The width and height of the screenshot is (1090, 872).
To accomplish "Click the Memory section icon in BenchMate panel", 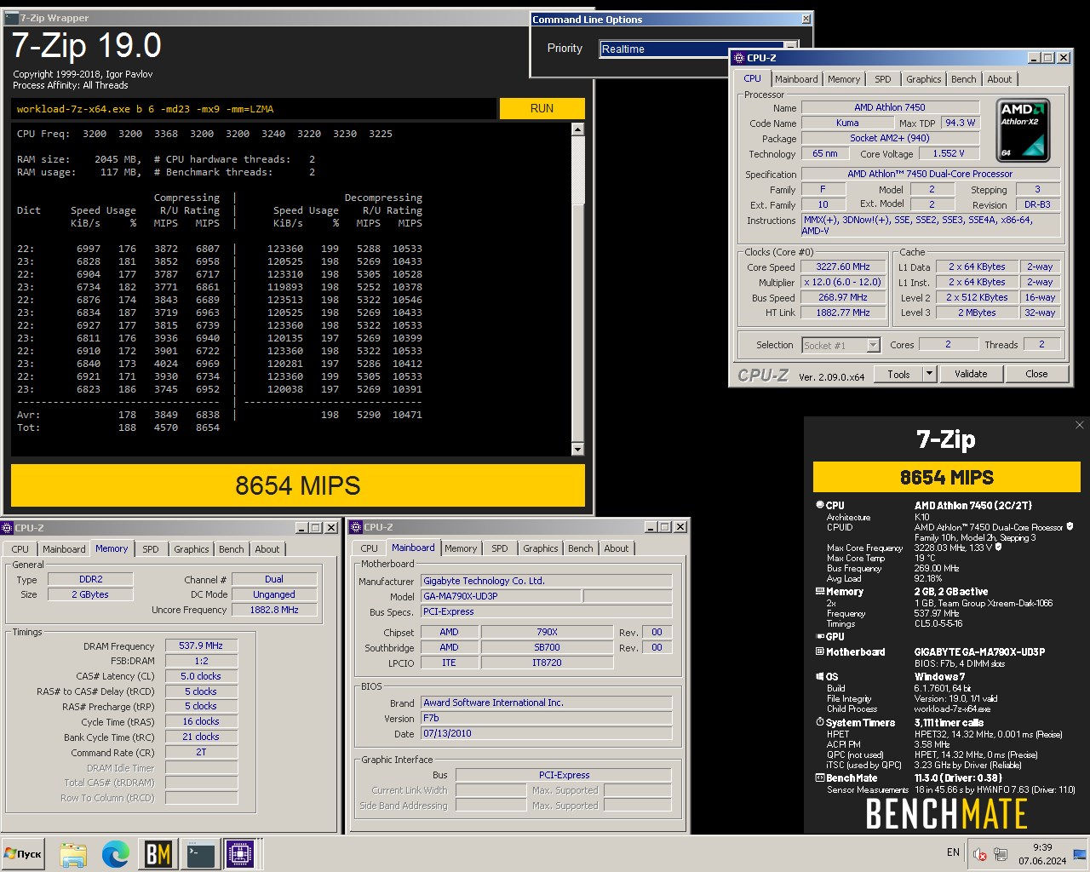I will 820,591.
